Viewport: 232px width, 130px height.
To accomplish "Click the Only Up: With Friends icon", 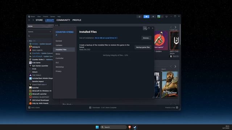I will click(x=30, y=103).
